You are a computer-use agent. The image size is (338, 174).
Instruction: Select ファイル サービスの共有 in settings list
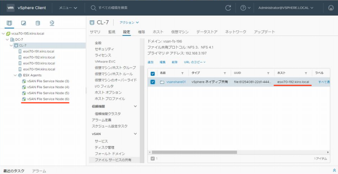[x=113, y=160]
